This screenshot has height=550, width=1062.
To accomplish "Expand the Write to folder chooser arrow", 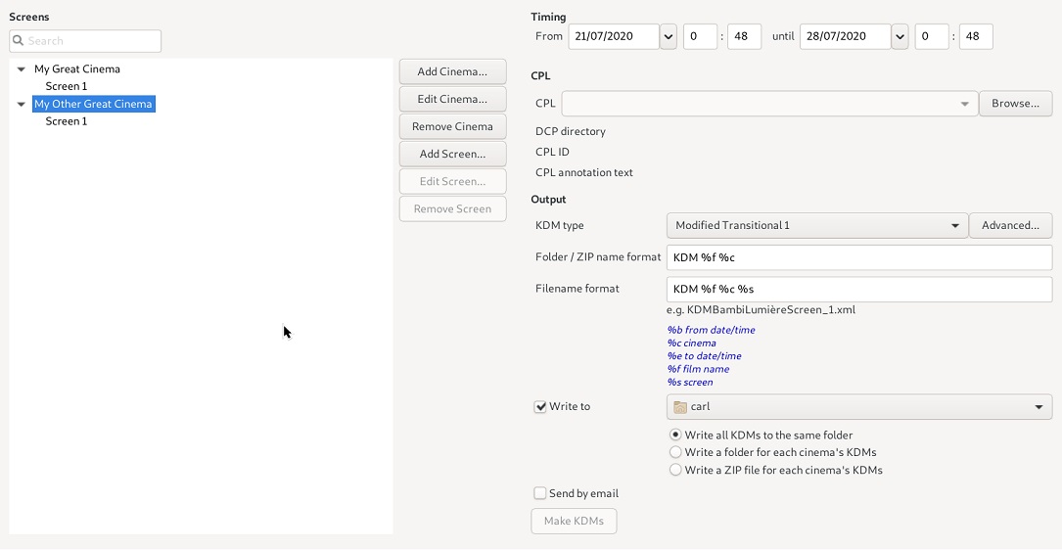I will 1039,407.
